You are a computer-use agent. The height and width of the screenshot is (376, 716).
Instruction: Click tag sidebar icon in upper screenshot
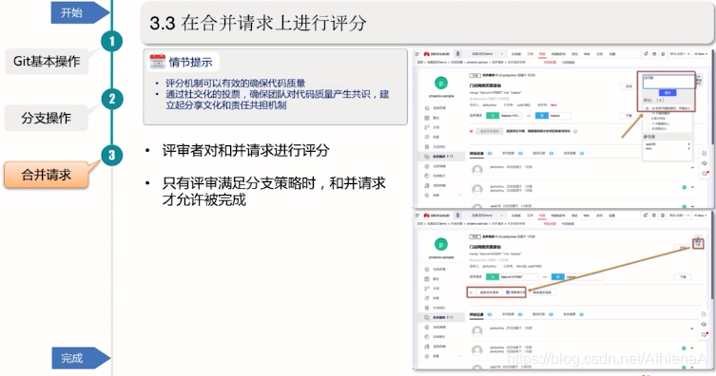point(427,137)
